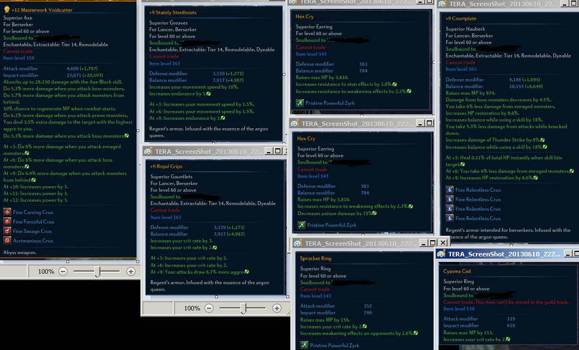579x350 pixels.
Task: Click the gold icon beside +12 Masterwork Voidcutter
Action: pyautogui.click(x=7, y=9)
